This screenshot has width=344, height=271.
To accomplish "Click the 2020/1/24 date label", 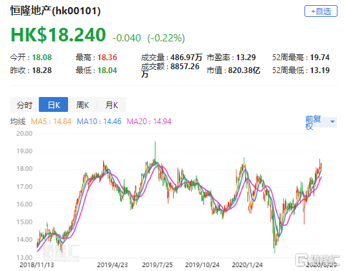I will 247,265.
